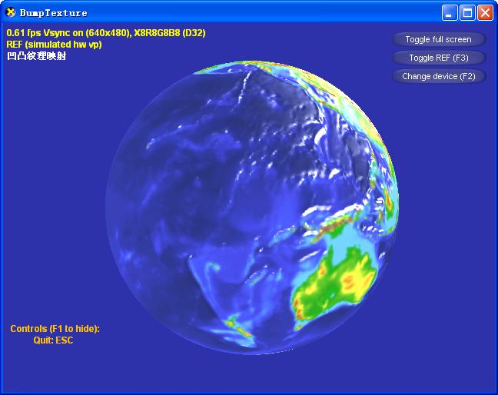
Task: Open Change device (F2) settings
Action: tap(439, 76)
